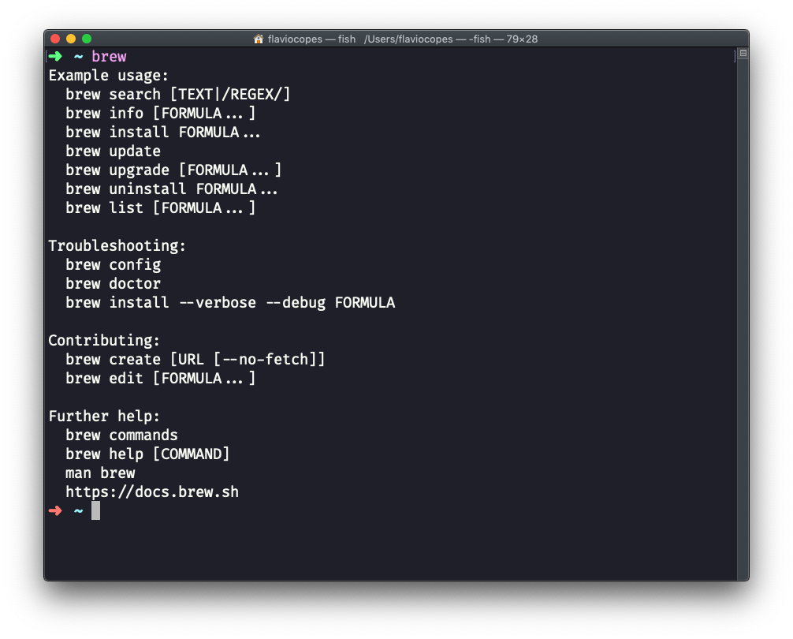793x639 pixels.
Task: Click the typed 'brew' command text
Action: pos(109,57)
